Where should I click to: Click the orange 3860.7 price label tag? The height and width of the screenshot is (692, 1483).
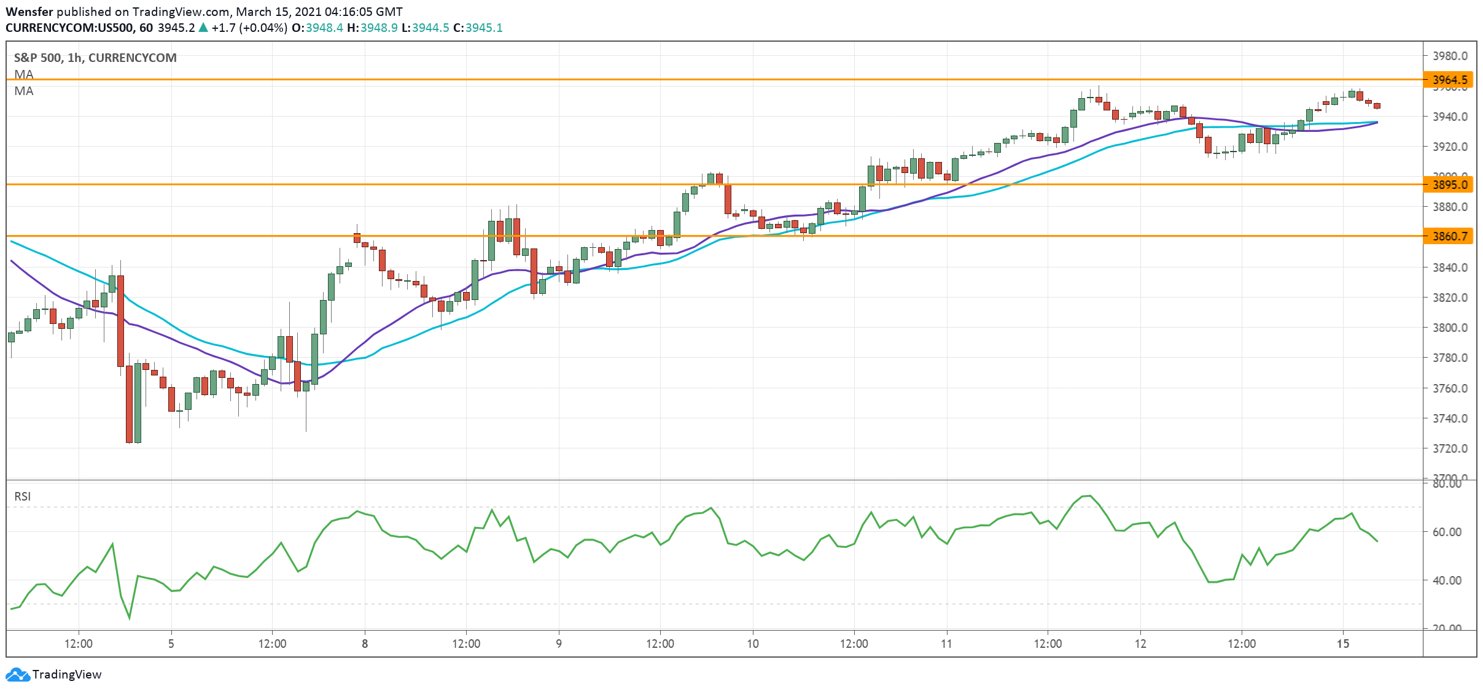click(x=1449, y=236)
